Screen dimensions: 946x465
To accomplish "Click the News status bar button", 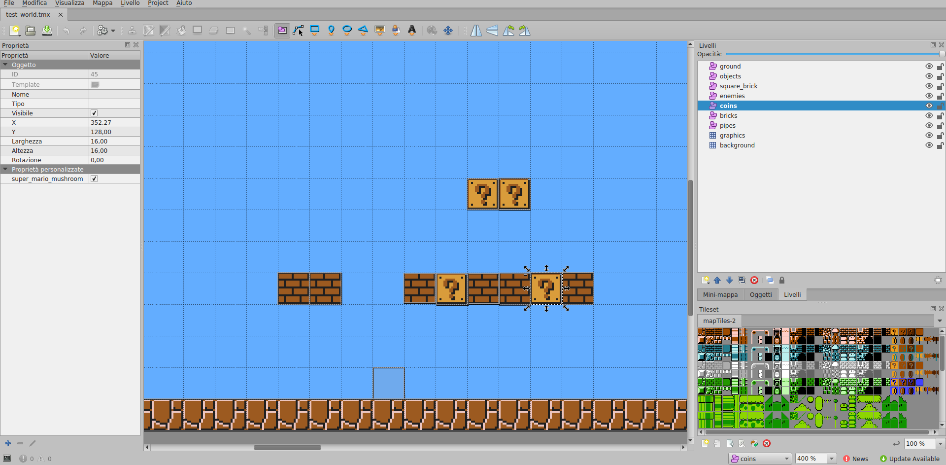I will 856,459.
